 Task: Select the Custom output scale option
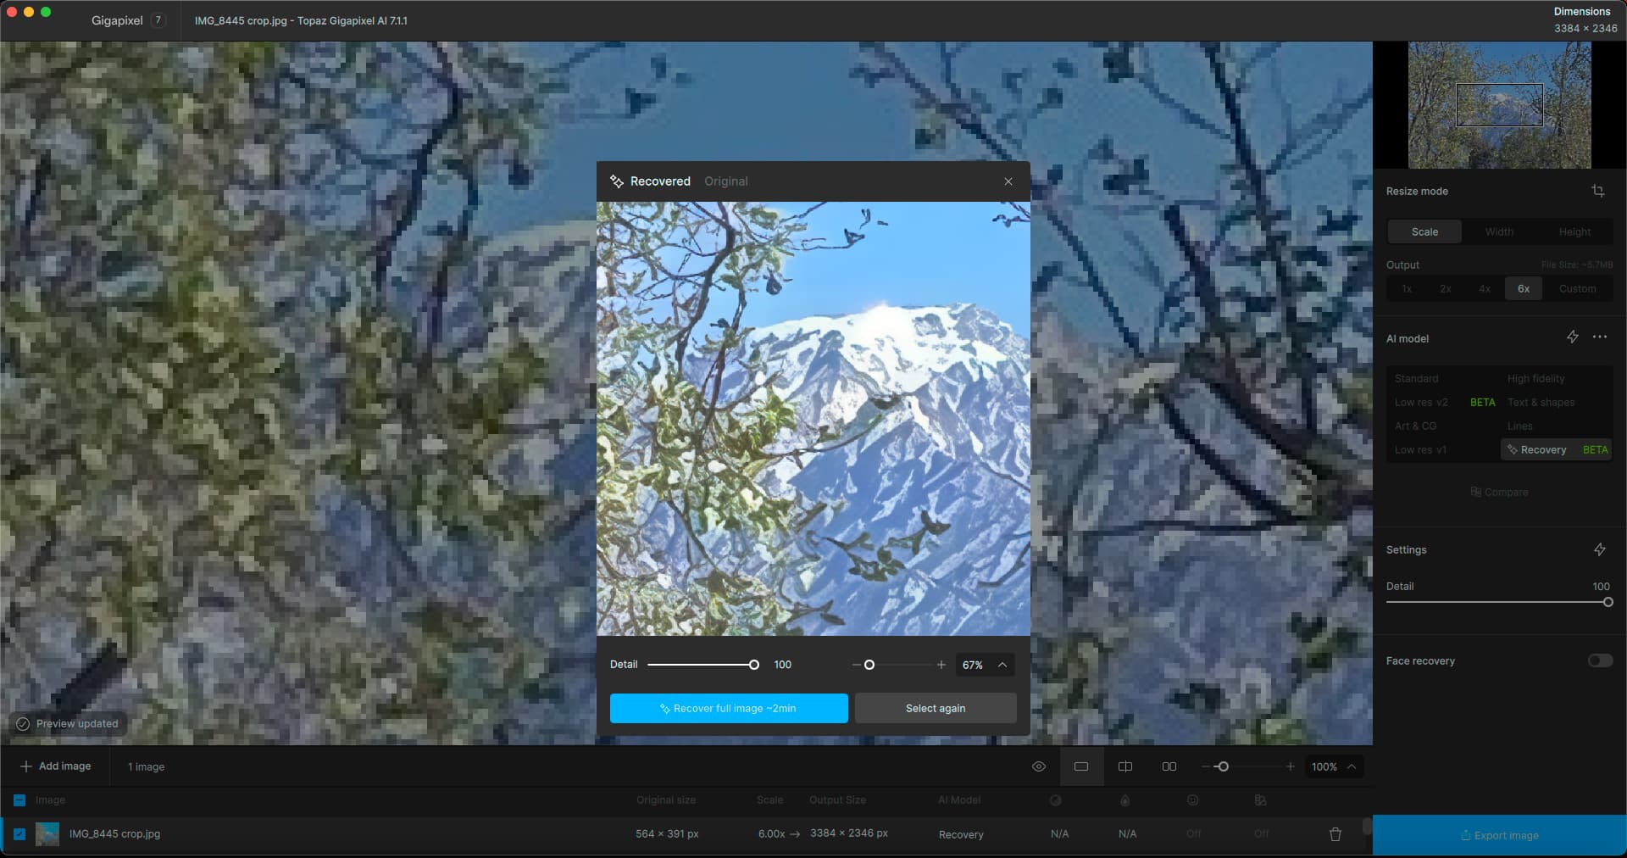click(x=1576, y=289)
